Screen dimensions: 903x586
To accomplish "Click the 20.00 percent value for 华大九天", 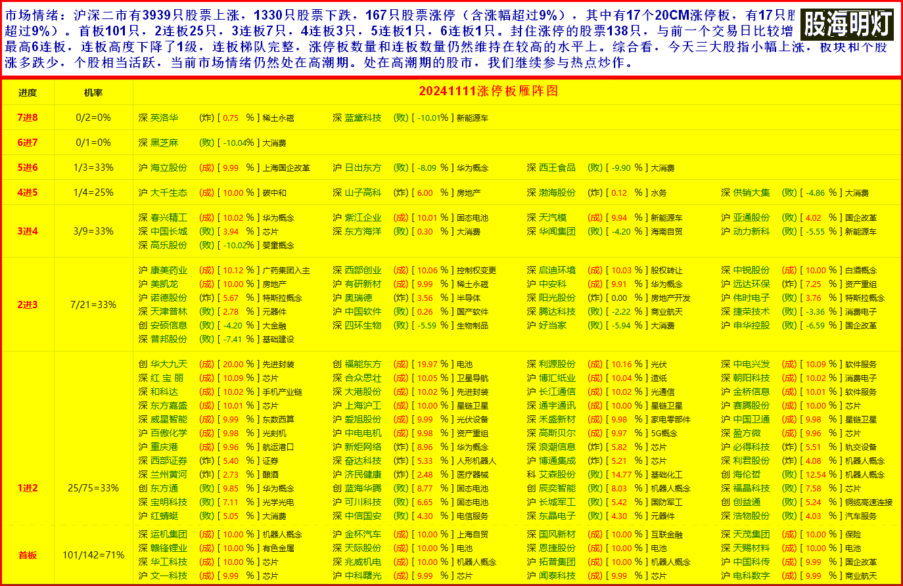I will [x=233, y=365].
